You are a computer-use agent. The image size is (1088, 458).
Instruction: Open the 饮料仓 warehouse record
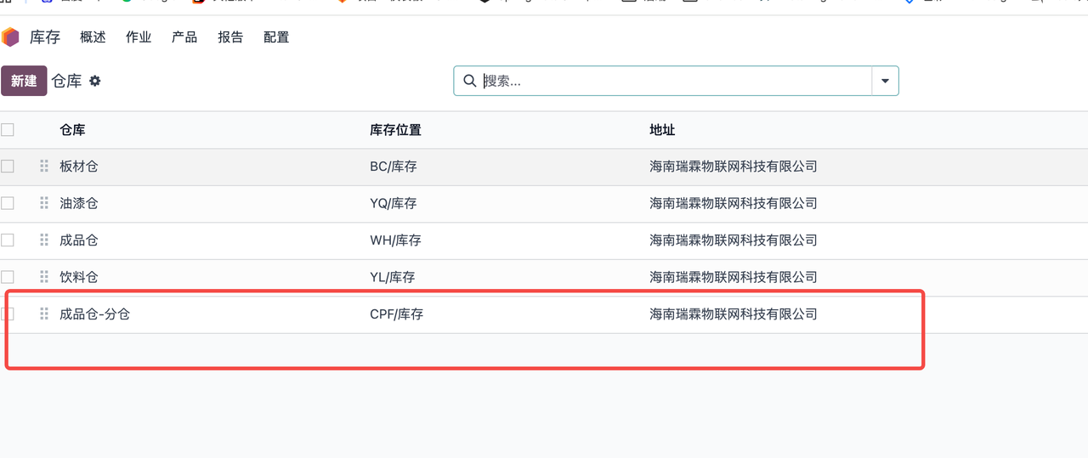tap(79, 277)
